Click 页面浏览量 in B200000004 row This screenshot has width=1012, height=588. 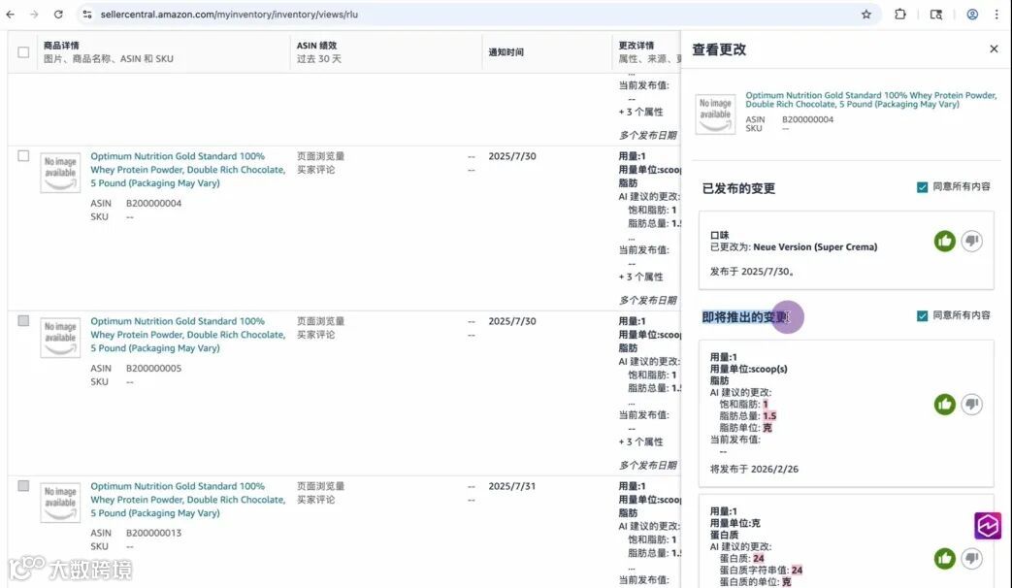click(321, 156)
